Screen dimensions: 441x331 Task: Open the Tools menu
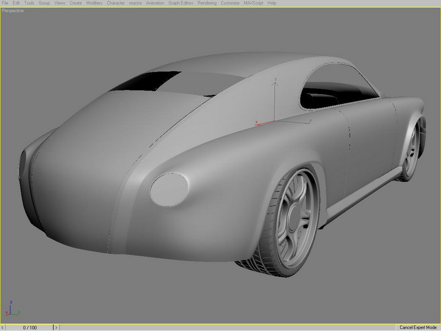[x=29, y=3]
